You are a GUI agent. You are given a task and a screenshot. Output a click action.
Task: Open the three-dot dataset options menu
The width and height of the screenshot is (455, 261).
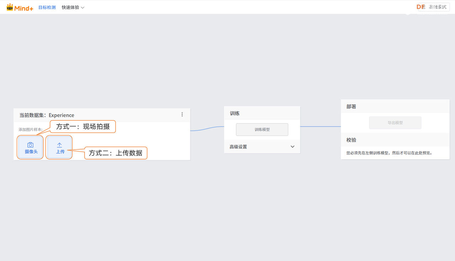(x=182, y=114)
